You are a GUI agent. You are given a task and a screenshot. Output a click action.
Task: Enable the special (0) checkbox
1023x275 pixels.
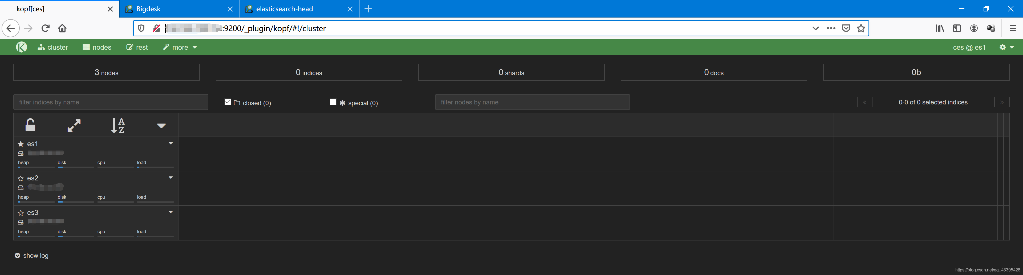[x=333, y=102]
